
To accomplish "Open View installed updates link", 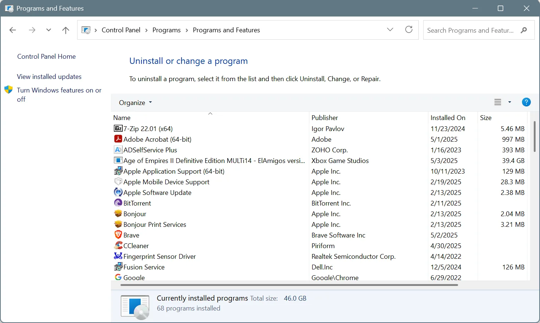I will point(49,77).
